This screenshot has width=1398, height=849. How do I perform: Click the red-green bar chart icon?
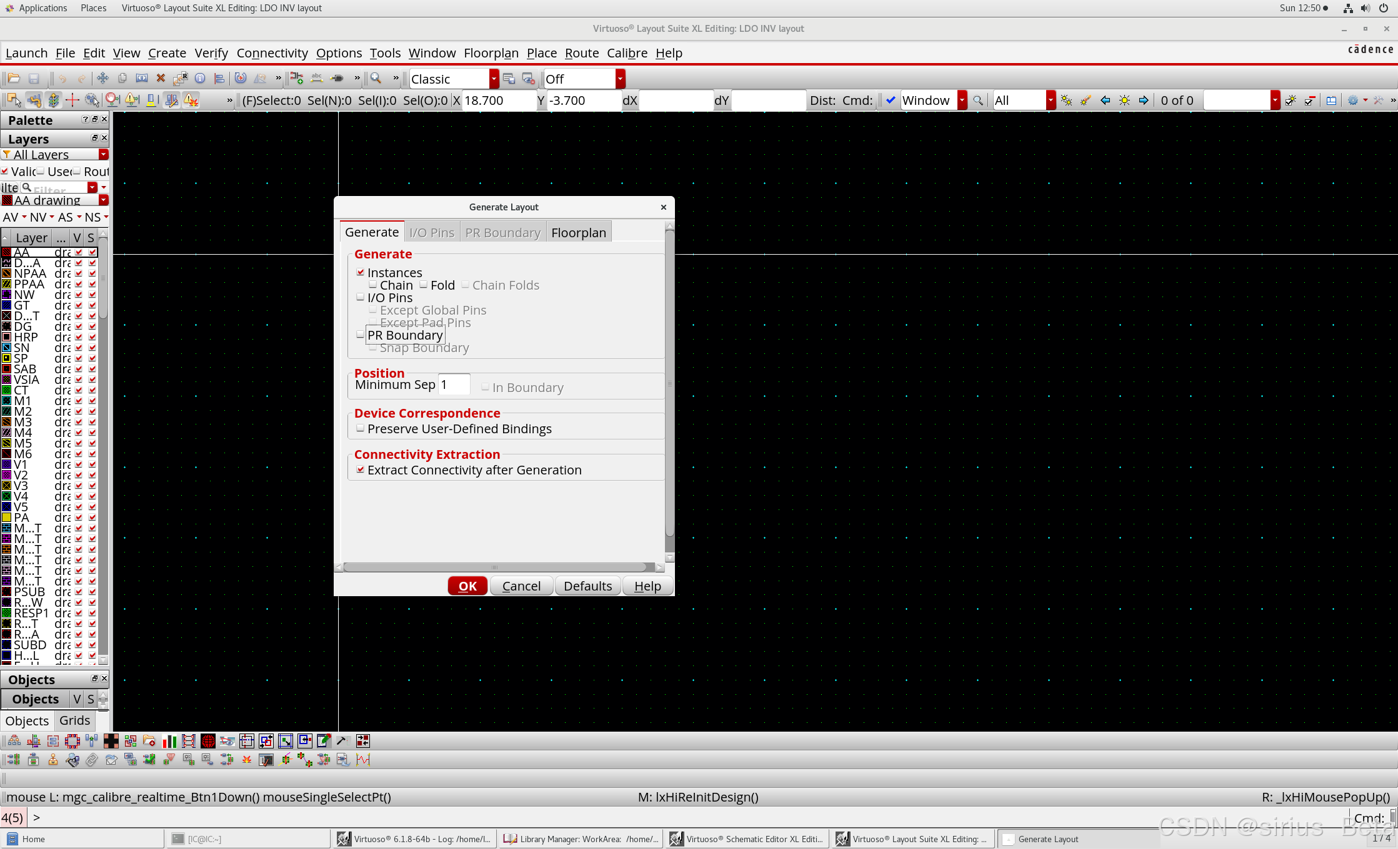(169, 741)
